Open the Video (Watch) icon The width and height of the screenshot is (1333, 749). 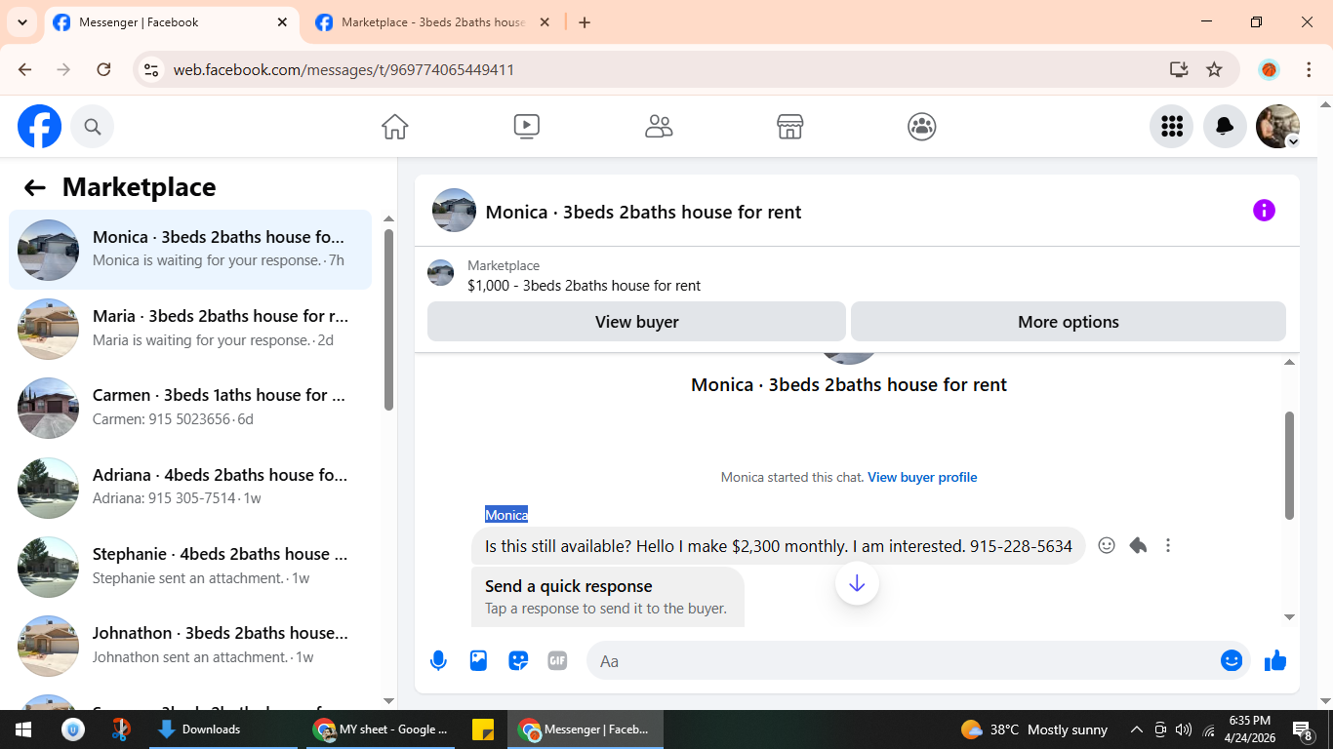coord(527,127)
